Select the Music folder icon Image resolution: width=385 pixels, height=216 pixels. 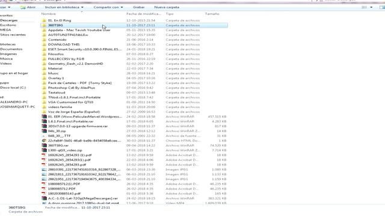[x=44, y=73]
